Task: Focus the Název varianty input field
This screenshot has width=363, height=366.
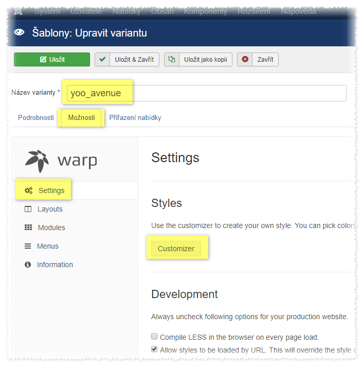Action: 207,93
